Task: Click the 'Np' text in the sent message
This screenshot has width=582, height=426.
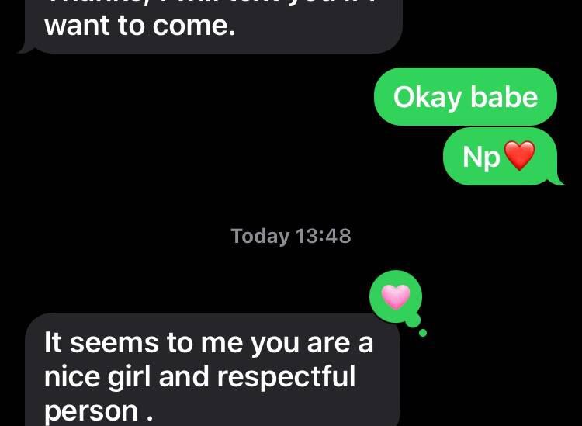Action: (481, 158)
